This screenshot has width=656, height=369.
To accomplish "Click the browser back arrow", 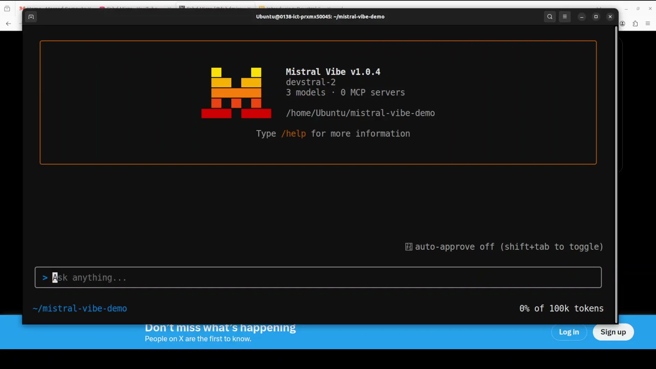I will click(x=8, y=24).
